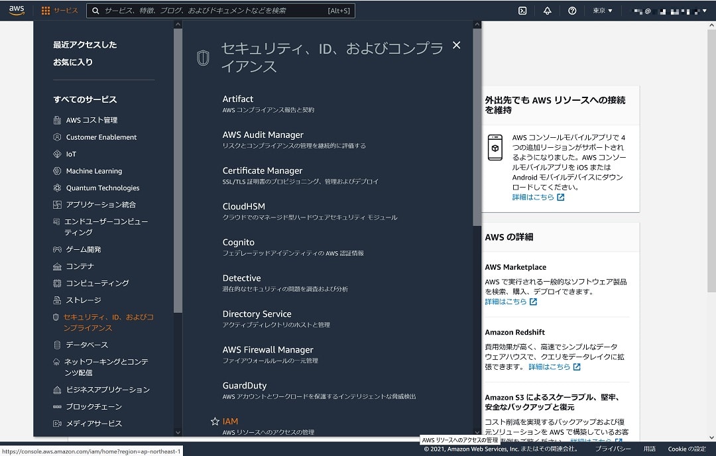Click the ビジネスアプリケーション category icon
This screenshot has width=716, height=456.
pos(57,389)
